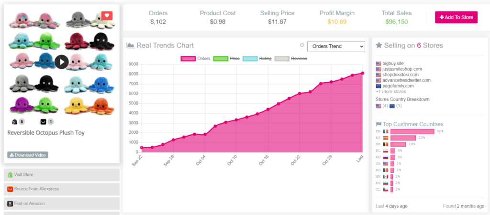The width and height of the screenshot is (490, 215).
Task: Click Reversible Octopus Plush Toy title
Action: coord(46,133)
